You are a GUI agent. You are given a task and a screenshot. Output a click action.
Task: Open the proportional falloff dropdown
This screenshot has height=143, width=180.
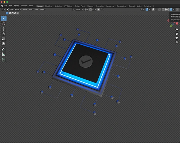(102, 10)
